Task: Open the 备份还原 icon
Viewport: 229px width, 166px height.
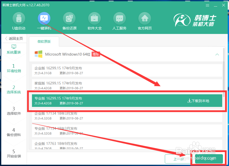Action: coord(69,19)
